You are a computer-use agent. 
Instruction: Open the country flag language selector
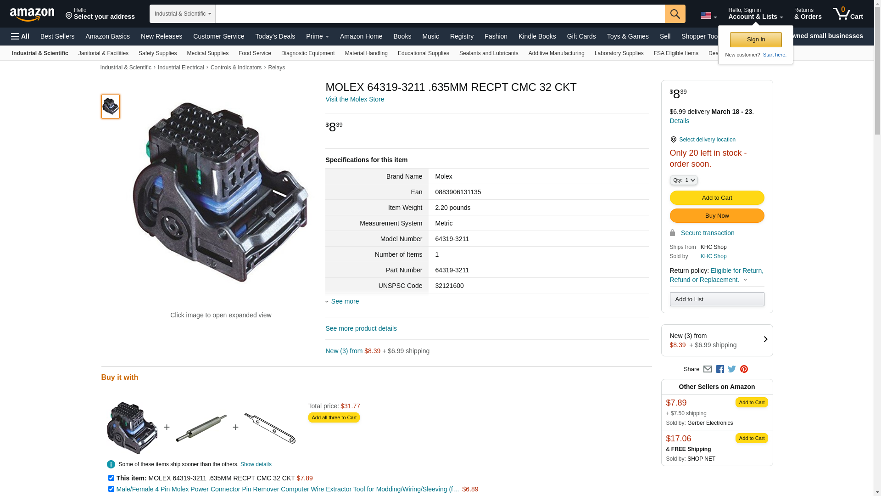click(708, 16)
